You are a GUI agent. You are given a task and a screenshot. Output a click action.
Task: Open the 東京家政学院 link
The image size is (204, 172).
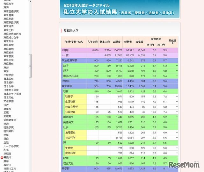(11, 23)
